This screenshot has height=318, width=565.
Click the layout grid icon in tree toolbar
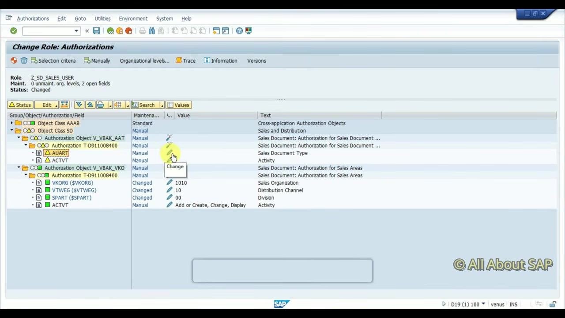pyautogui.click(x=117, y=105)
